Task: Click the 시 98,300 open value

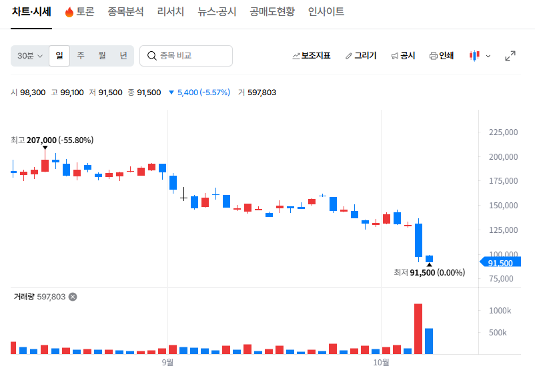Action: pyautogui.click(x=28, y=93)
